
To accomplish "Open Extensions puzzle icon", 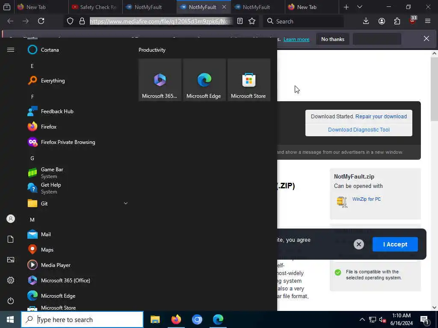I will (397, 21).
